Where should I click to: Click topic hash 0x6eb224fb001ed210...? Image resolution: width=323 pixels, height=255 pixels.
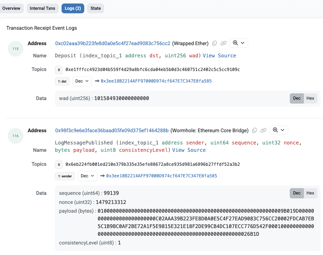point(153,164)
